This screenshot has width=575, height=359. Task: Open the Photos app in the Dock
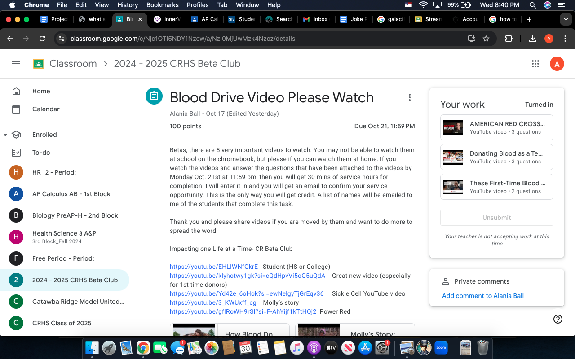(211, 348)
